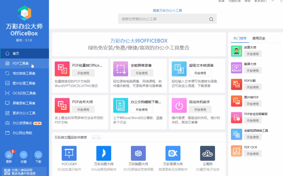Click the search magnifier icon
This screenshot has width=283, height=176.
click(211, 19)
